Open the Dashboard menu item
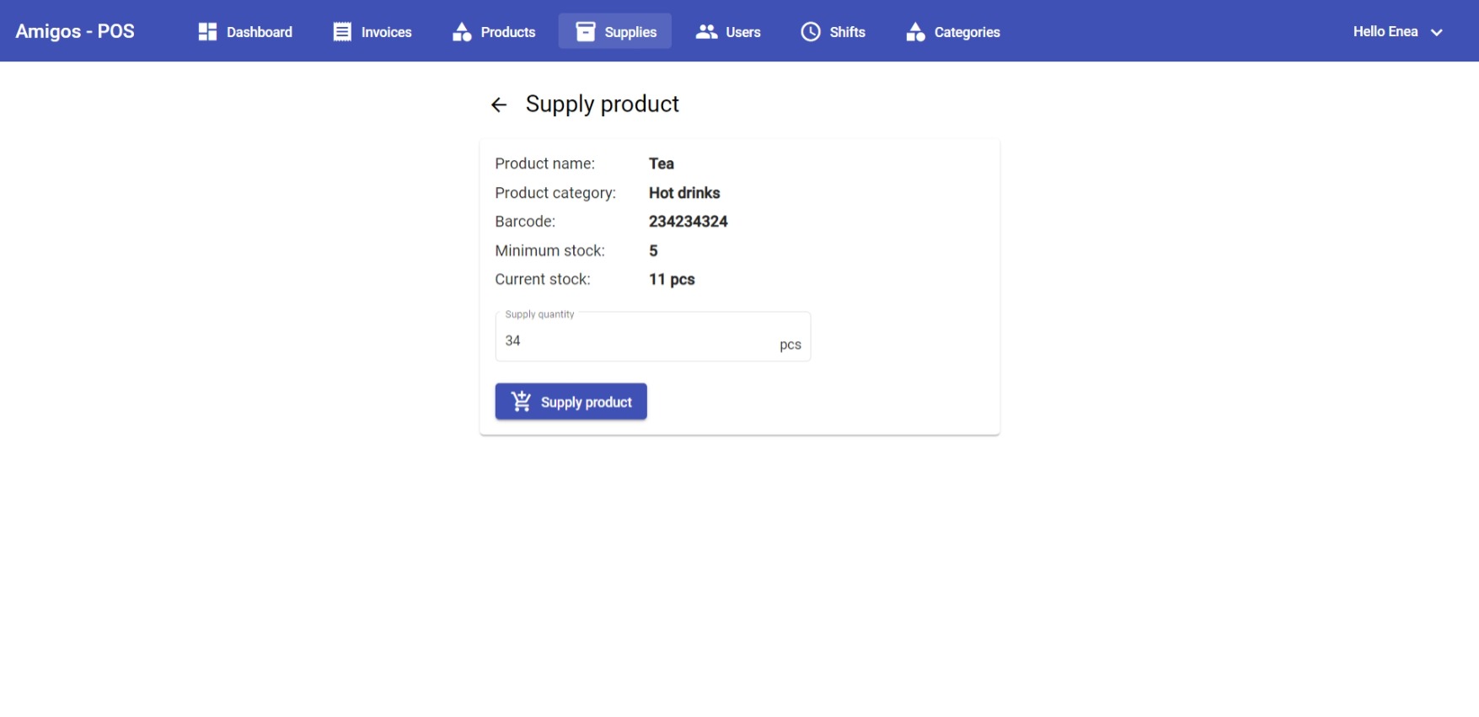This screenshot has height=717, width=1479. (245, 31)
